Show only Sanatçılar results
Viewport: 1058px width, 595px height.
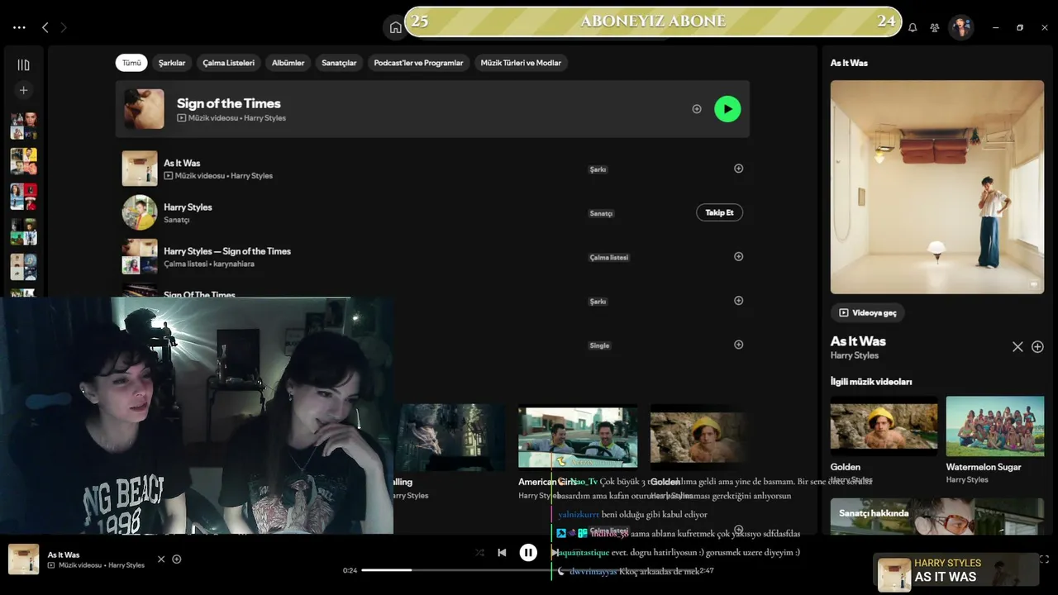(x=339, y=63)
